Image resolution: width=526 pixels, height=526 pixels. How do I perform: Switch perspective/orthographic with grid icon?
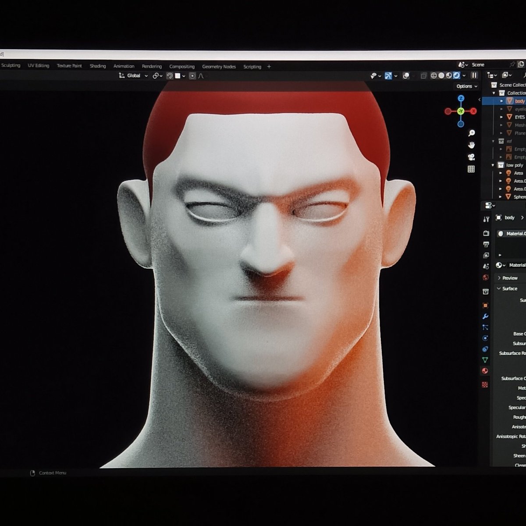(471, 169)
